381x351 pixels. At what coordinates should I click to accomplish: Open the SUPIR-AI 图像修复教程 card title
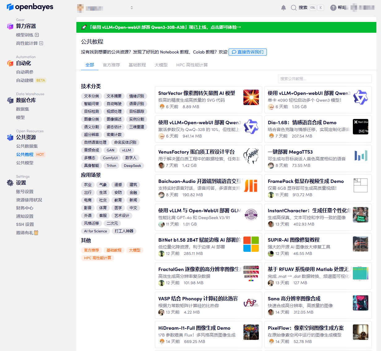click(293, 240)
